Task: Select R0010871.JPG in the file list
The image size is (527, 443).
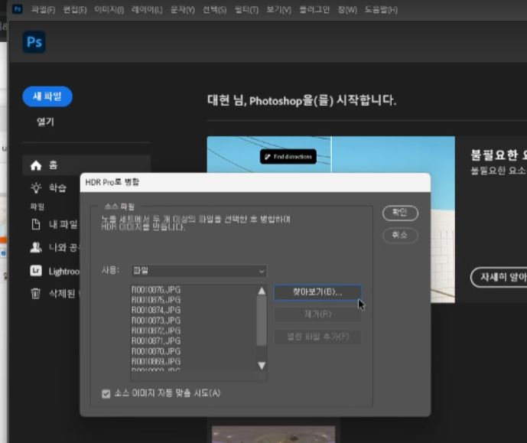Action: pyautogui.click(x=156, y=341)
